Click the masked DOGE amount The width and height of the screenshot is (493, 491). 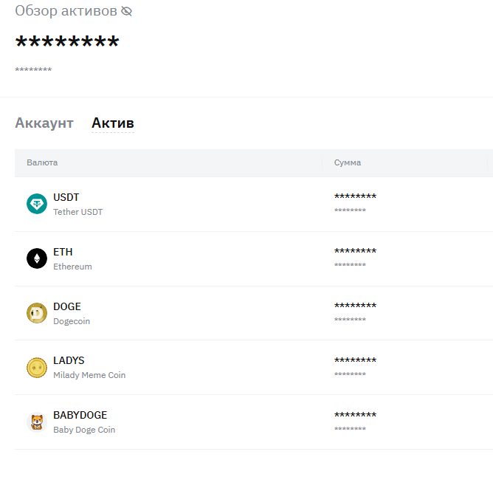355,306
